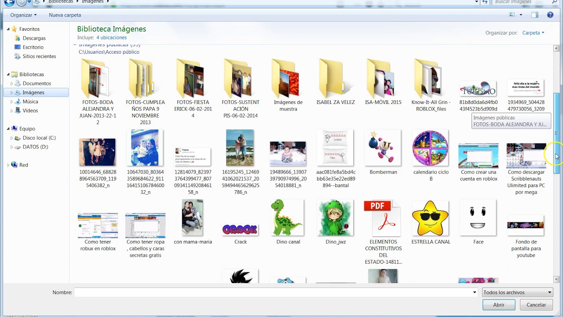Collapse the Favoritos tree arrow
This screenshot has width=563, height=317.
(8, 29)
